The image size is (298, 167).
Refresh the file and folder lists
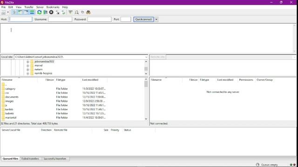point(39,13)
